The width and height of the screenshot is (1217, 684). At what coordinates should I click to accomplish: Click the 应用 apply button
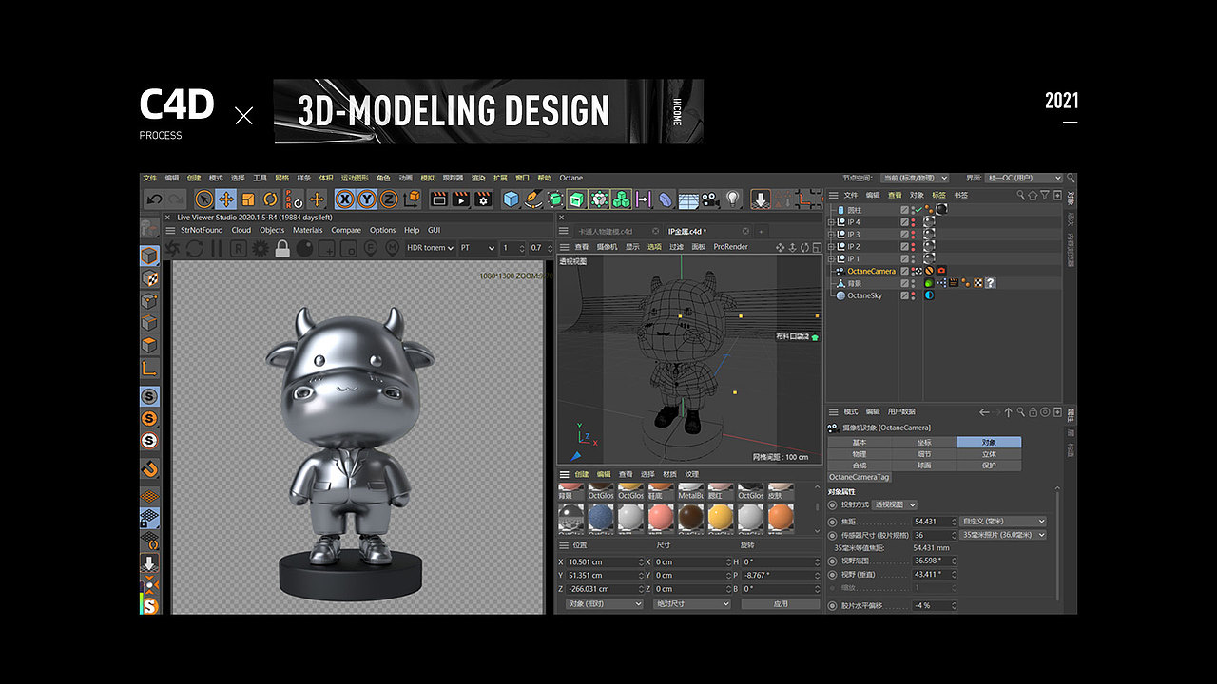[780, 603]
